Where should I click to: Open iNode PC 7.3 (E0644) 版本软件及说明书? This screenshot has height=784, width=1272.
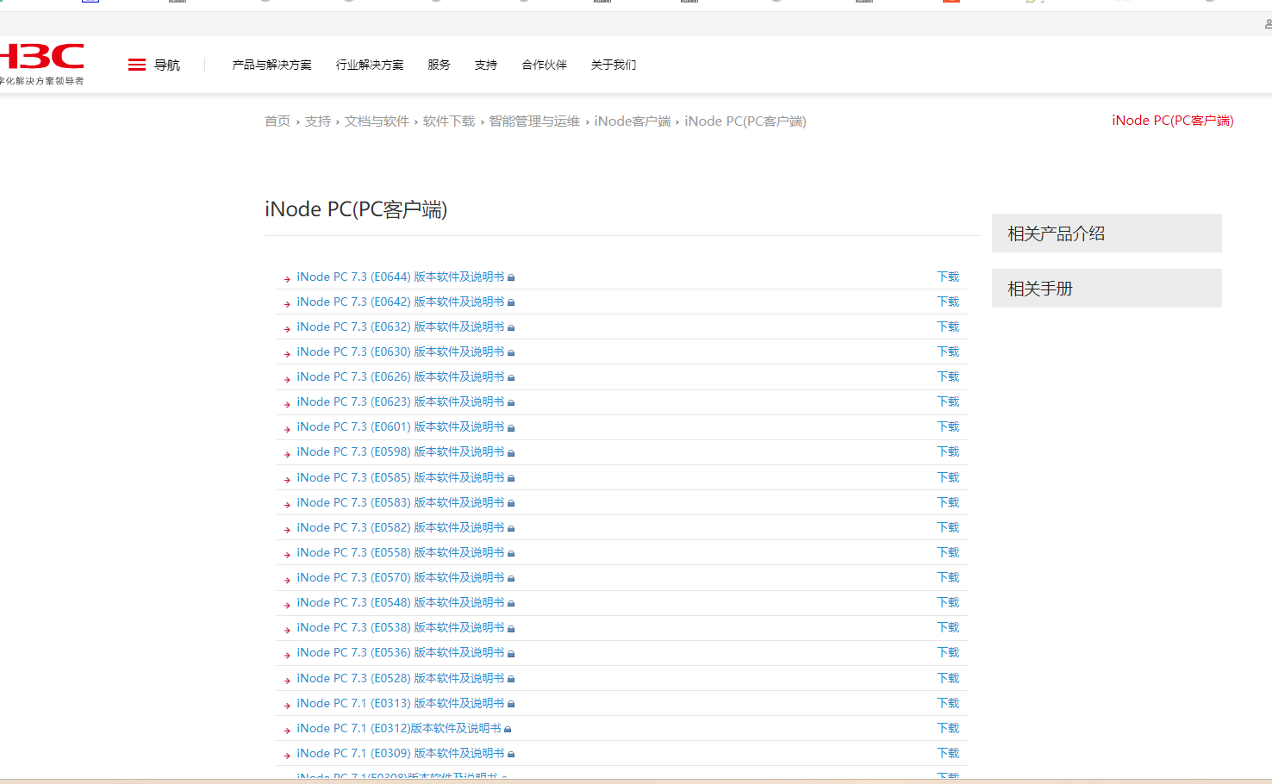tap(401, 277)
